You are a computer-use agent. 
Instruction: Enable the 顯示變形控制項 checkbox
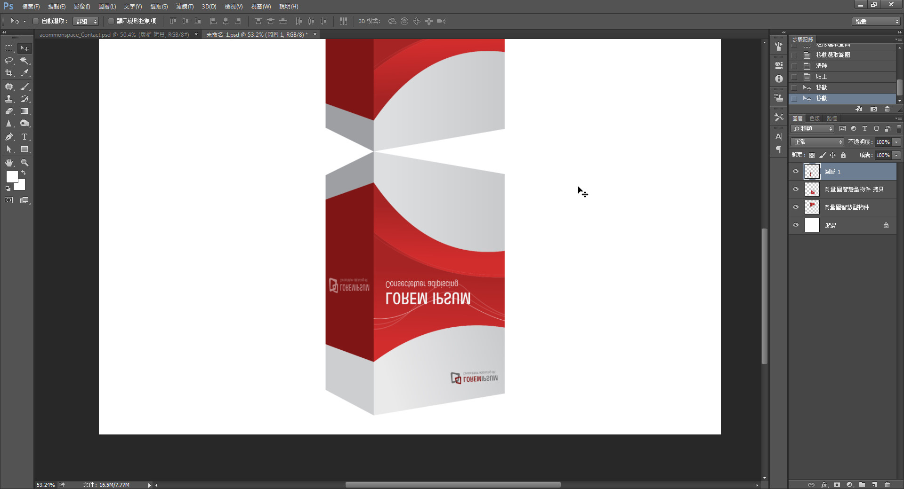click(111, 21)
